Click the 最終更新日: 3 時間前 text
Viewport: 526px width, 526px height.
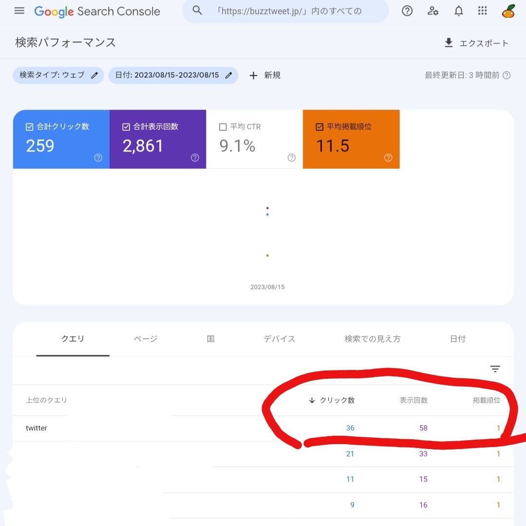tap(462, 75)
